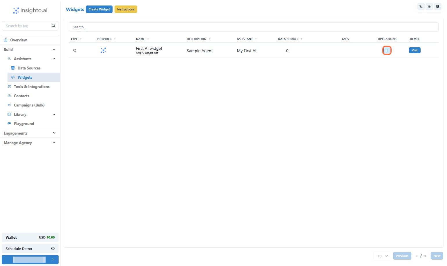Sort by Description column arrow
The height and width of the screenshot is (266, 447).
coord(210,39)
